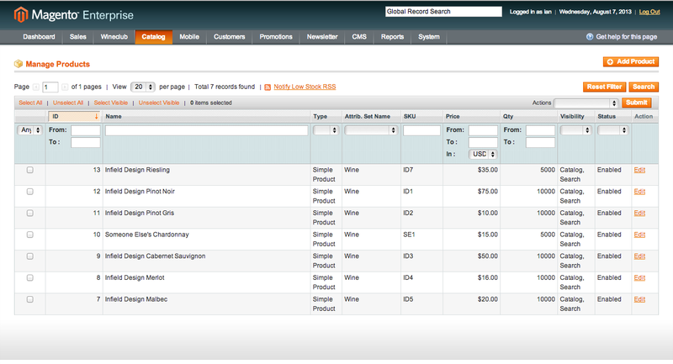Open the Notify Low Stock RSS link

pyautogui.click(x=305, y=87)
